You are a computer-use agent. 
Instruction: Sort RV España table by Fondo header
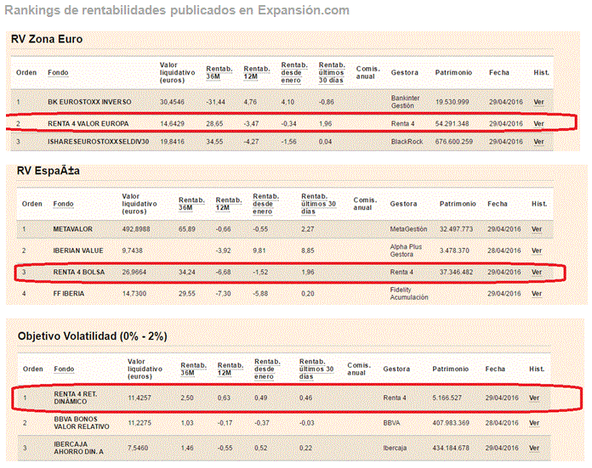(63, 204)
